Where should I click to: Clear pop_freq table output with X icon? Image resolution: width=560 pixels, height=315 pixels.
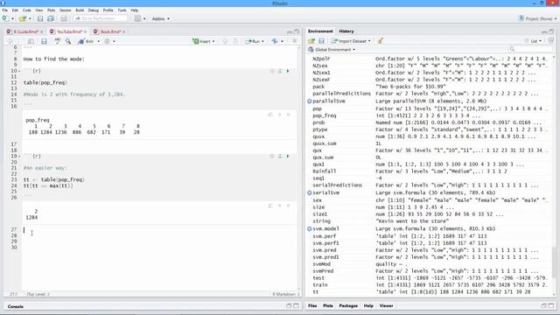point(289,115)
